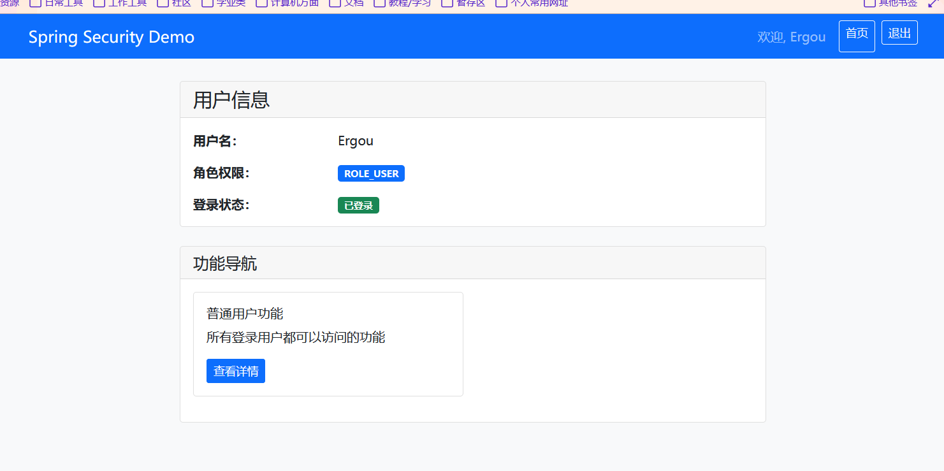This screenshot has width=944, height=471.
Task: Open the 计算机方面 bookmark folder
Action: 287,3
